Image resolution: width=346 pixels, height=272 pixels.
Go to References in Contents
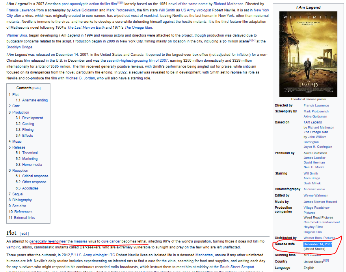click(23, 212)
